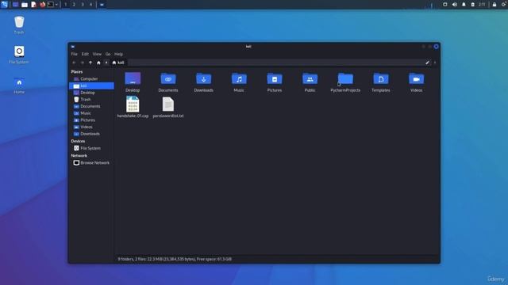This screenshot has width=508, height=285.
Task: Go forward using the forward arrow
Action: pyautogui.click(x=83, y=63)
